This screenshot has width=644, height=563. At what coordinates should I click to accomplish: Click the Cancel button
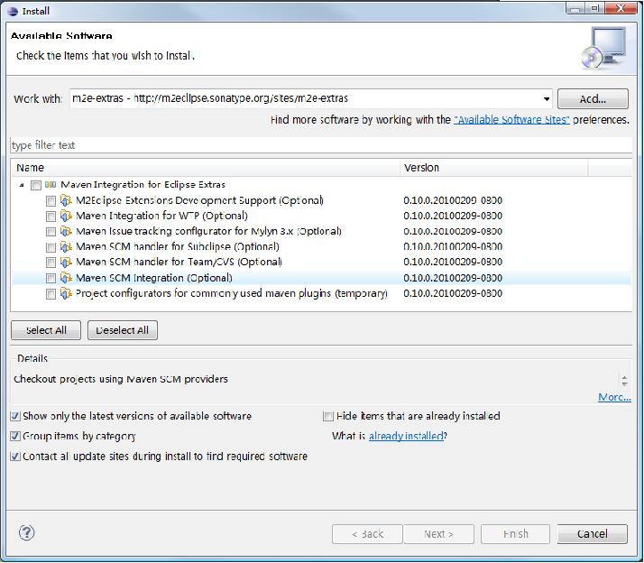click(x=593, y=534)
